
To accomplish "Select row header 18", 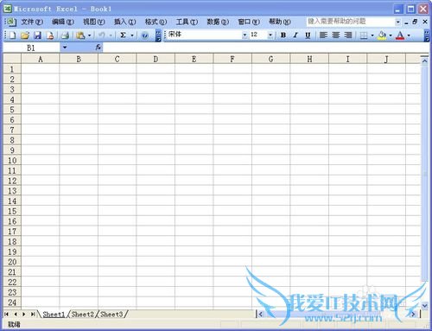I will click(12, 241).
